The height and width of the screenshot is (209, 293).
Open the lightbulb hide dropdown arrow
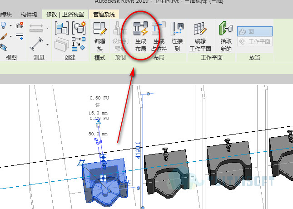click(10, 25)
